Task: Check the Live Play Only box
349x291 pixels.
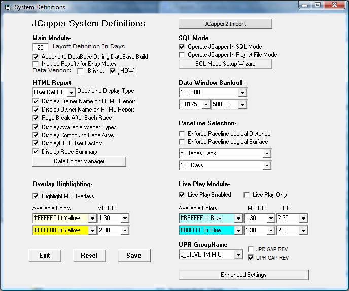Action: (x=247, y=195)
